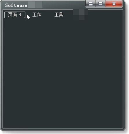Screen dimensions: 129x134
Task: Minimize the Software window
Action: point(91,4)
